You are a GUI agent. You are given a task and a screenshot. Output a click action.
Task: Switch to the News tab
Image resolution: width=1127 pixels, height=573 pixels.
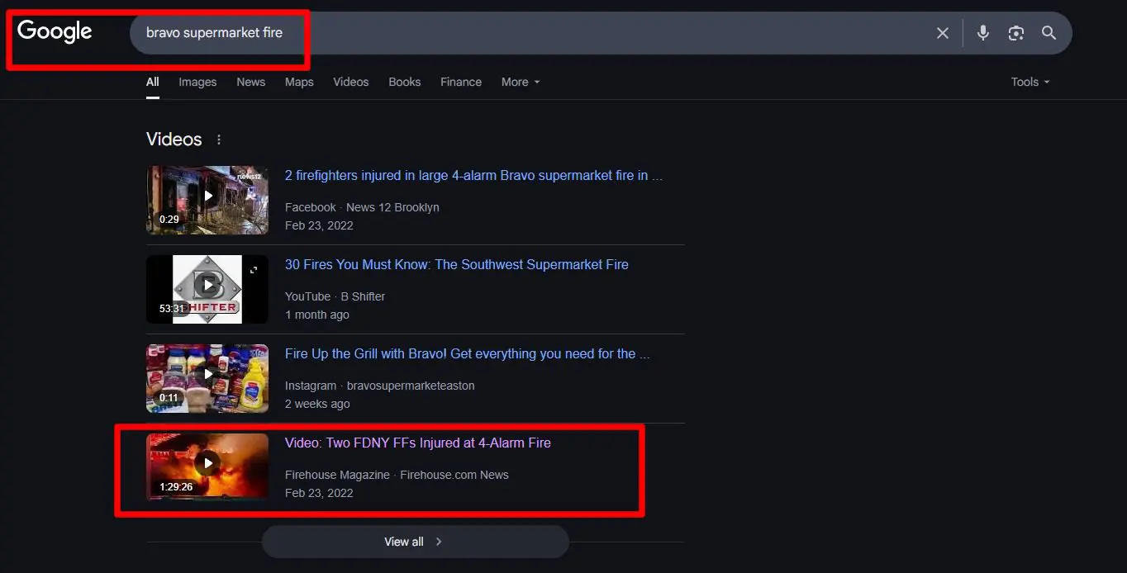[x=250, y=82]
